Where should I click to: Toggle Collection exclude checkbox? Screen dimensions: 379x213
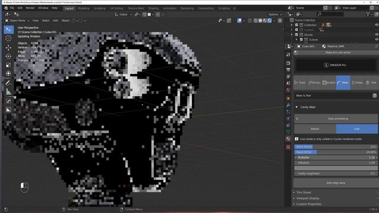click(297, 25)
